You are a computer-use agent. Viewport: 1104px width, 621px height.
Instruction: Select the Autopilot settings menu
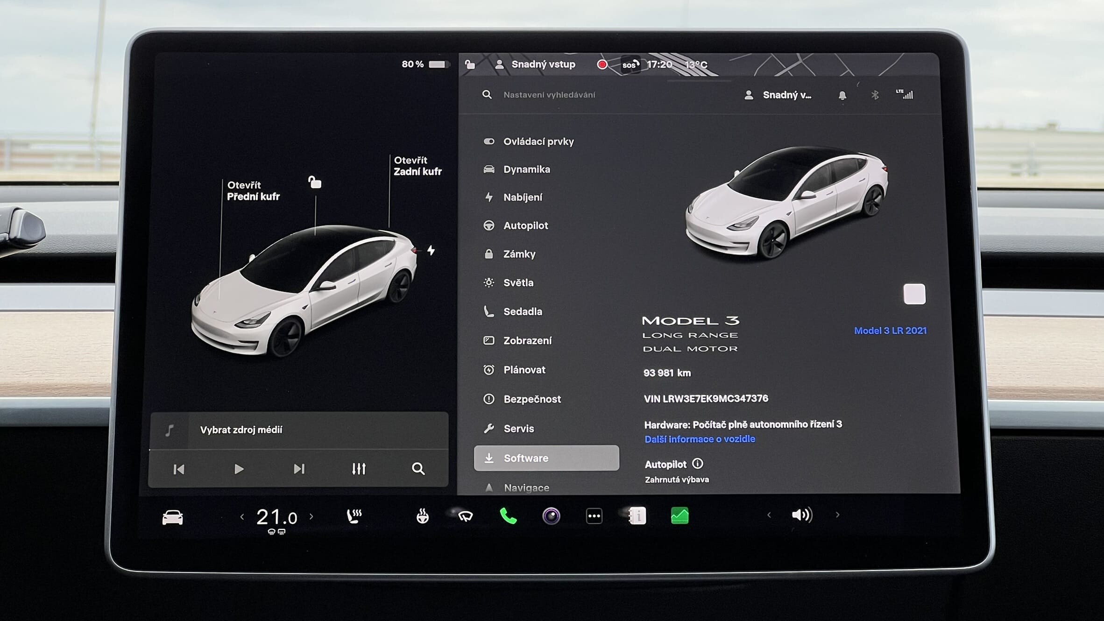tap(525, 226)
